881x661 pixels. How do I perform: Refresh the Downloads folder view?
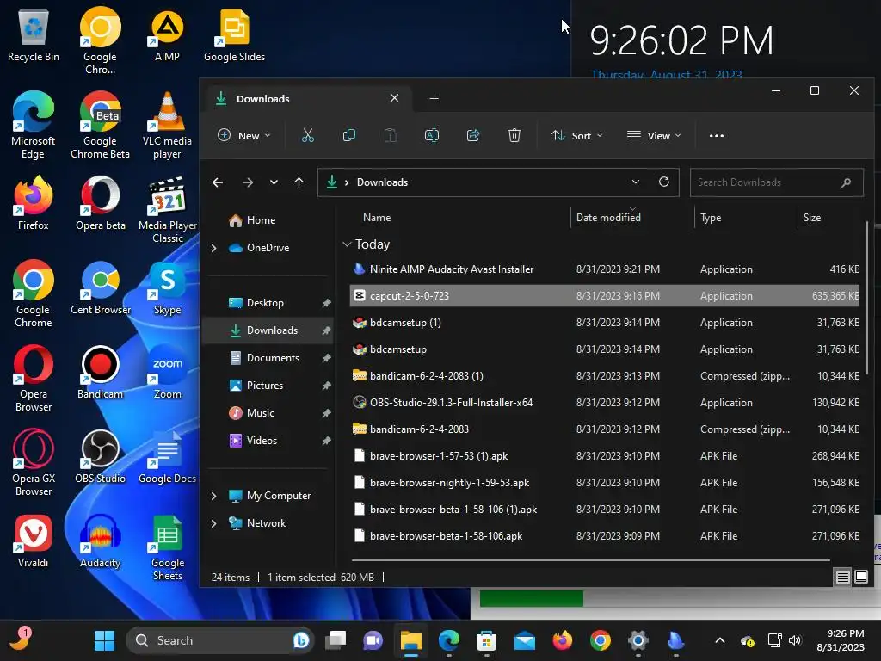pyautogui.click(x=663, y=182)
